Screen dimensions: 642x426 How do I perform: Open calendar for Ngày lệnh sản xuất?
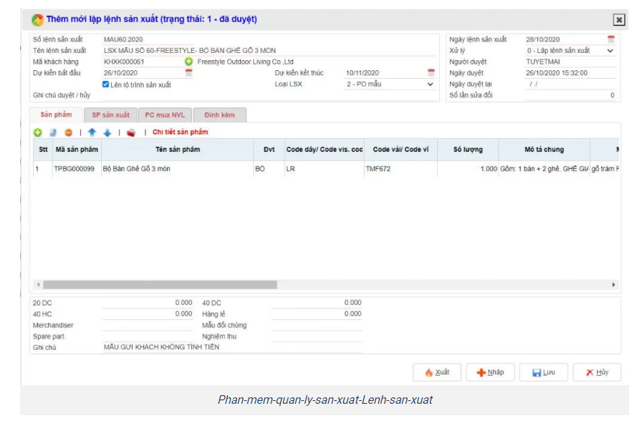tap(611, 39)
